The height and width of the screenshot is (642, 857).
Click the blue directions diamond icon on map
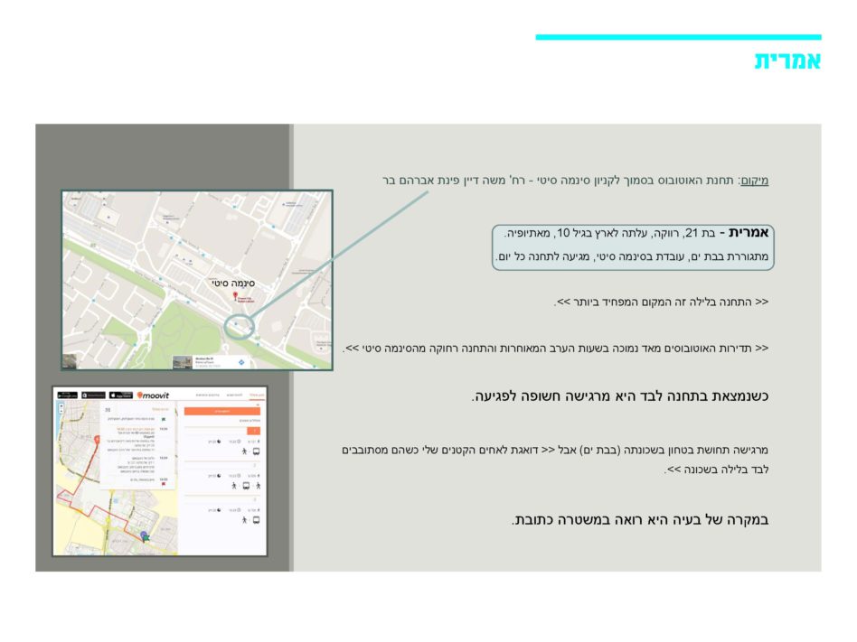click(241, 361)
